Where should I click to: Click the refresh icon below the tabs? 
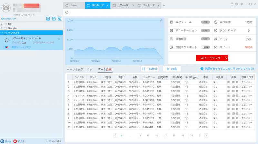[x=67, y=12]
